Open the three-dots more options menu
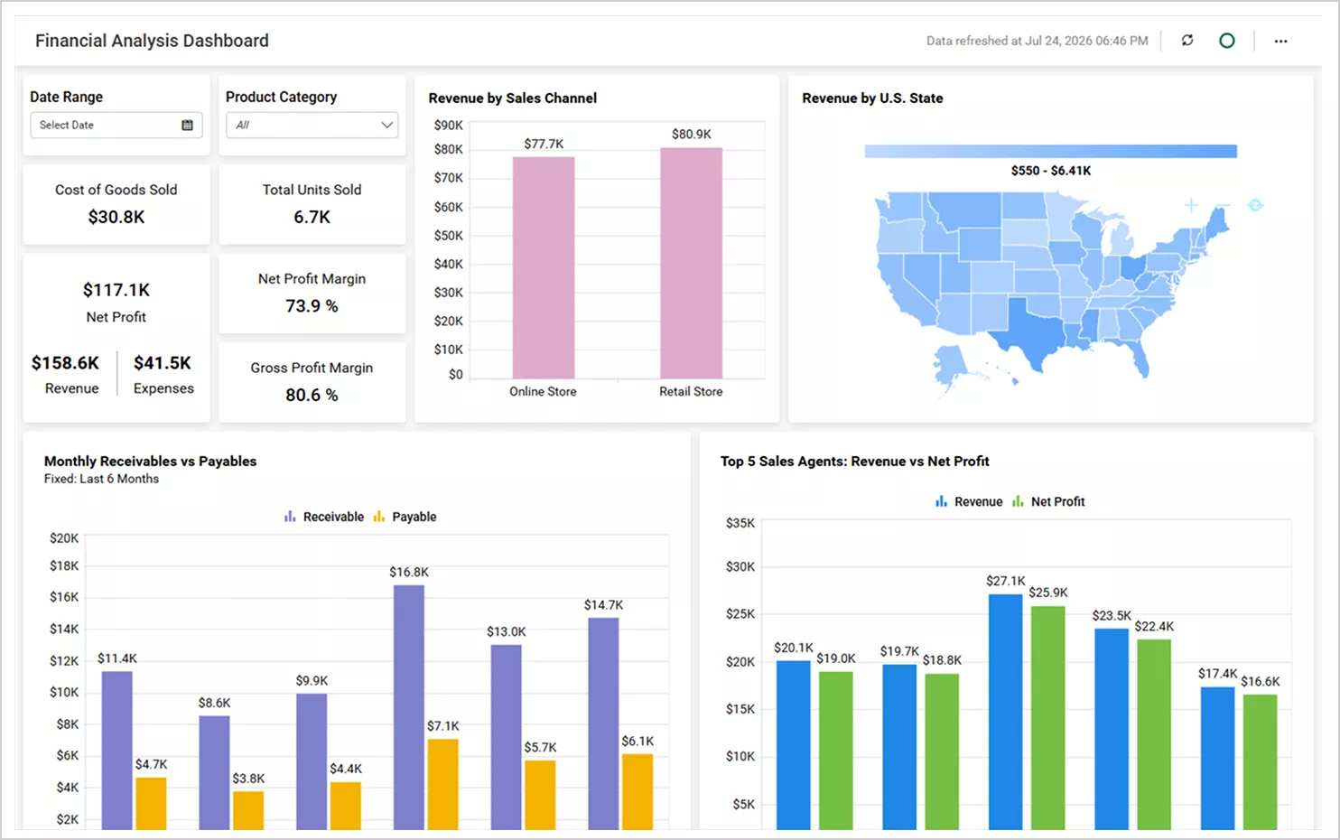 coord(1281,41)
